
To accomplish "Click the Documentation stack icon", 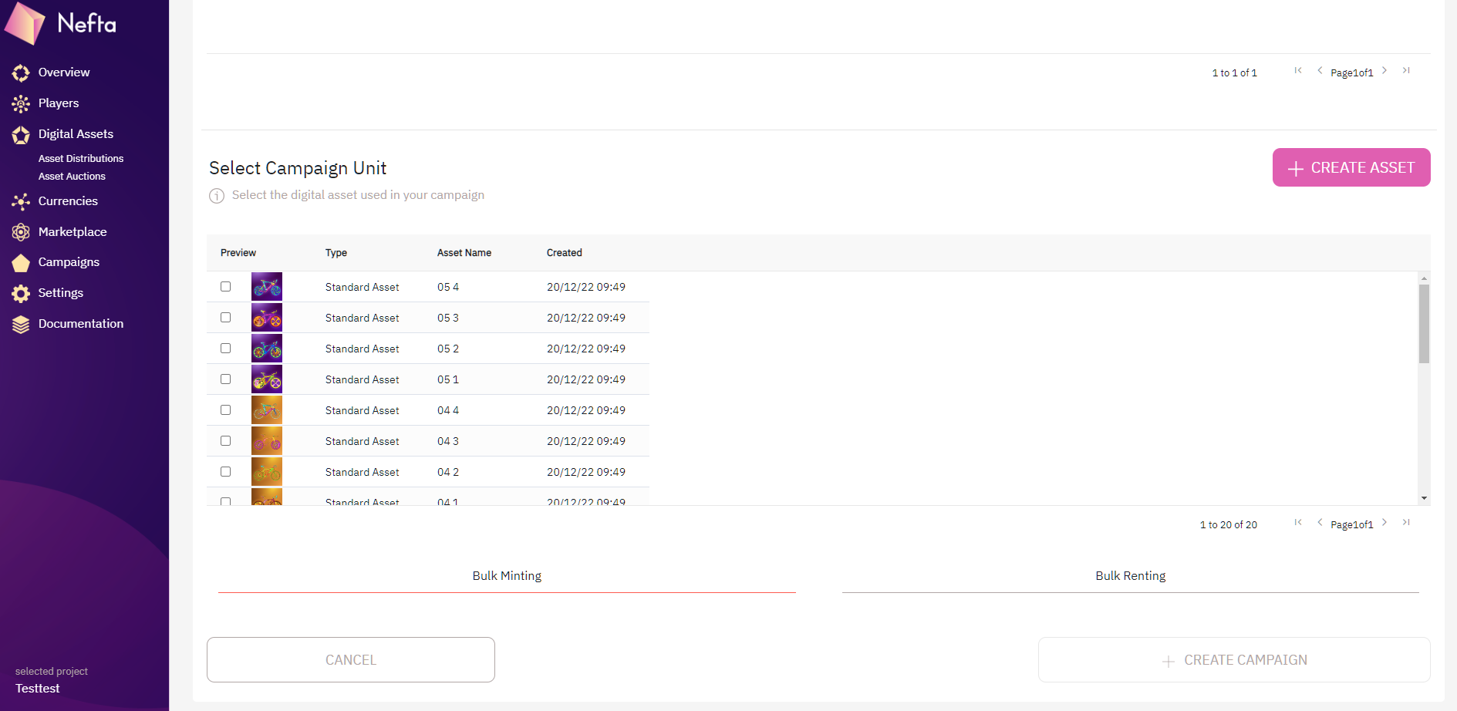I will 21,325.
